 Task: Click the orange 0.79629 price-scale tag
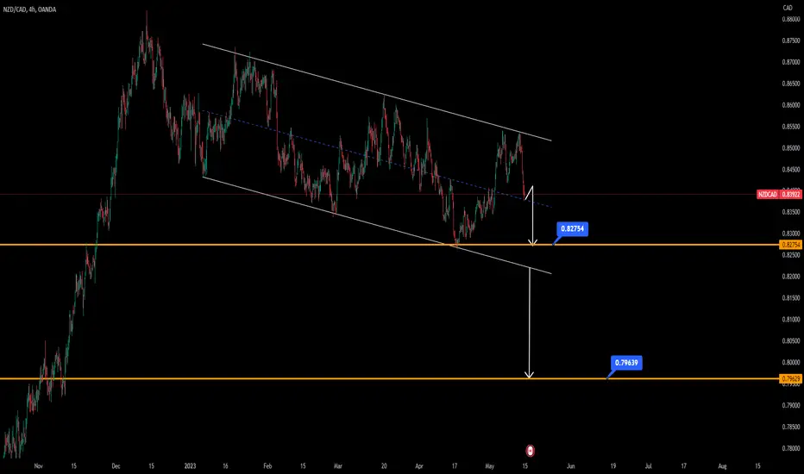point(790,379)
